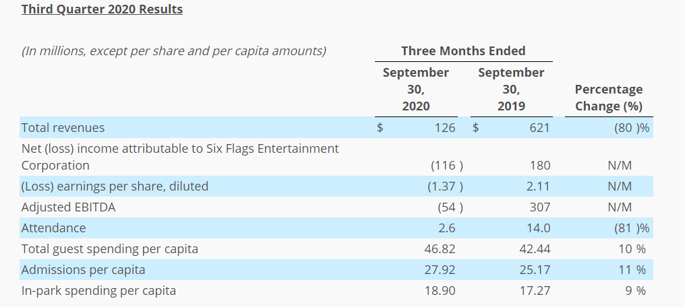
Task: Select the (Loss) earnings per share, diluted label
Action: 115,186
